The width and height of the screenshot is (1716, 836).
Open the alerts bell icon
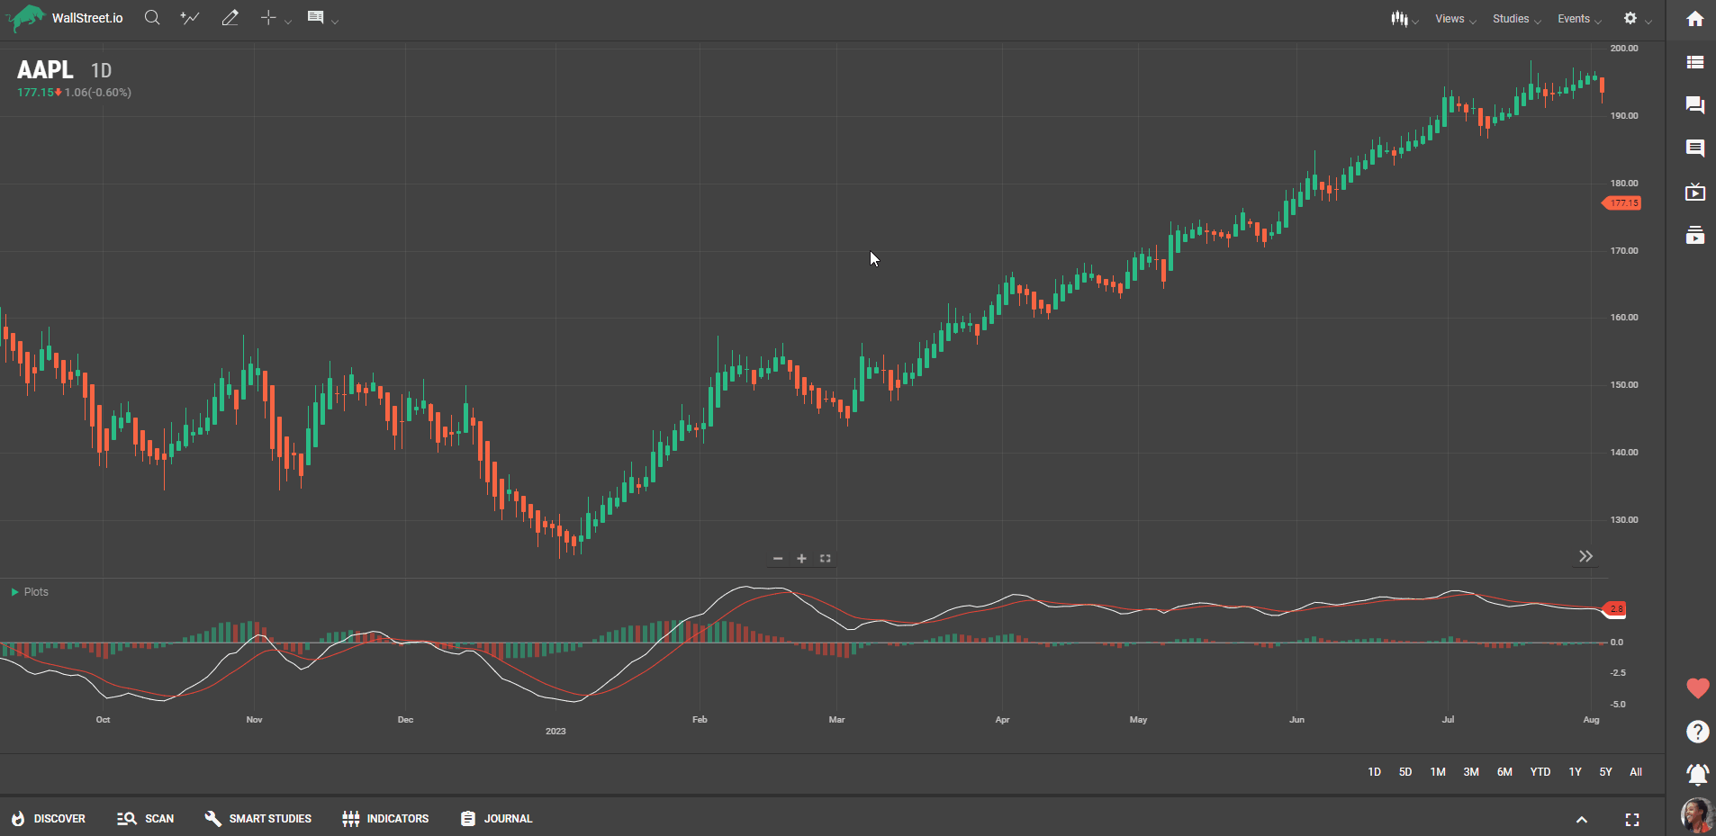point(1697,774)
